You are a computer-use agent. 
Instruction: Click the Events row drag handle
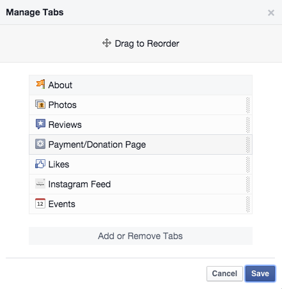coord(247,204)
